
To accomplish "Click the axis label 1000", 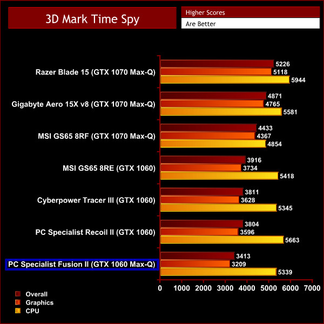I will 181,288.
